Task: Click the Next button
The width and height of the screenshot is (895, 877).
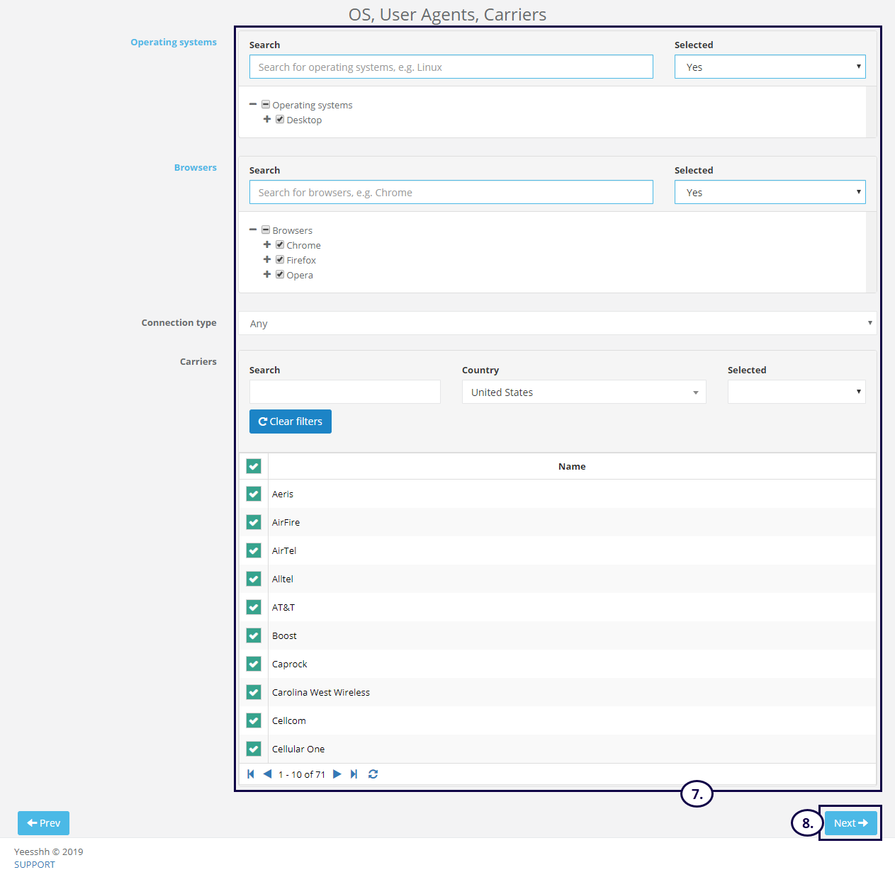Action: pos(850,823)
